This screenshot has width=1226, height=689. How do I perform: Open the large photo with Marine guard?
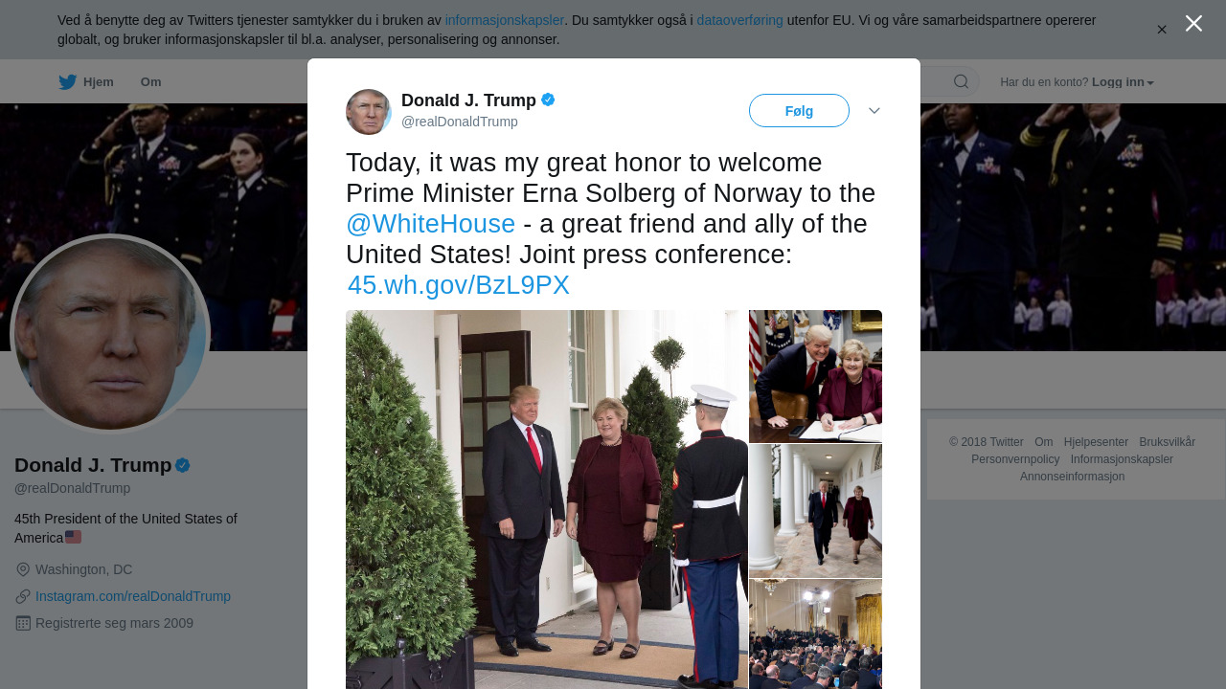pyautogui.click(x=547, y=500)
